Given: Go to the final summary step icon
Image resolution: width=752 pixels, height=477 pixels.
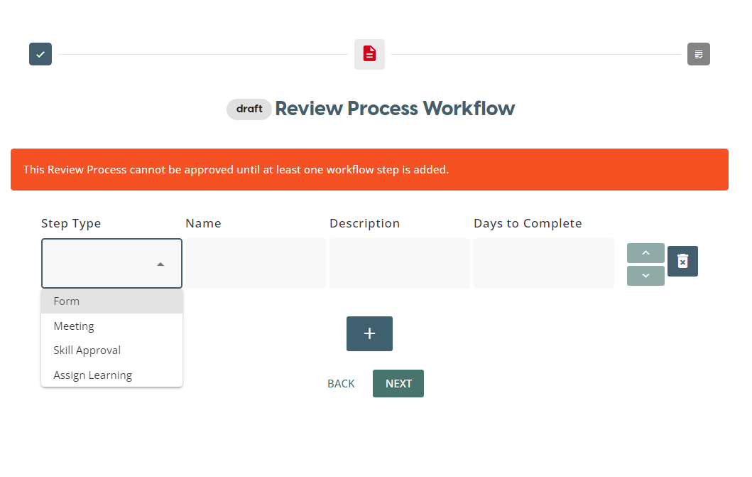Looking at the screenshot, I should tap(698, 54).
